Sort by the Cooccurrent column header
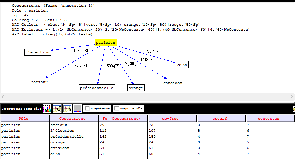Screen dimensions: 295x159 click(74, 119)
